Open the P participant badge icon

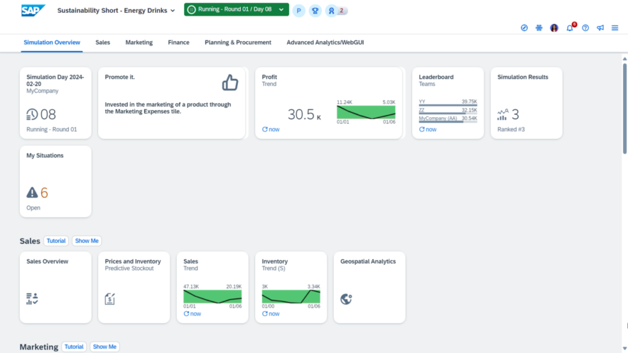299,11
